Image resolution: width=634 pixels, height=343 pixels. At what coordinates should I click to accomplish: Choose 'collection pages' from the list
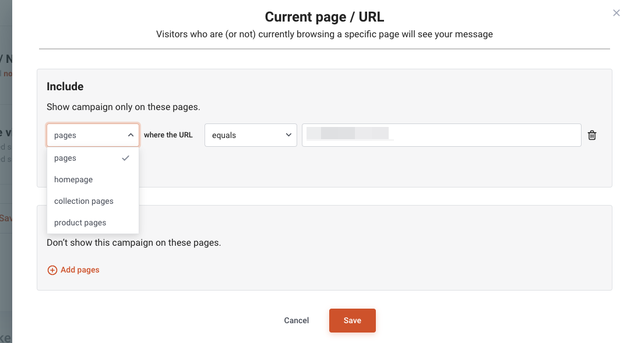point(93,201)
